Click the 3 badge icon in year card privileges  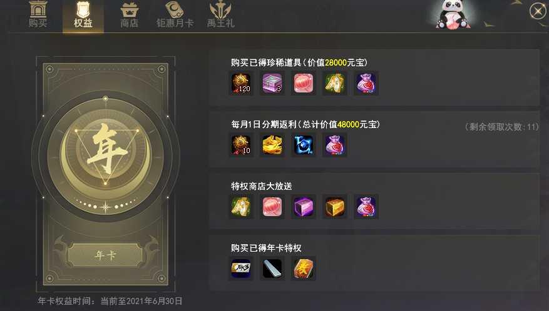(241, 269)
